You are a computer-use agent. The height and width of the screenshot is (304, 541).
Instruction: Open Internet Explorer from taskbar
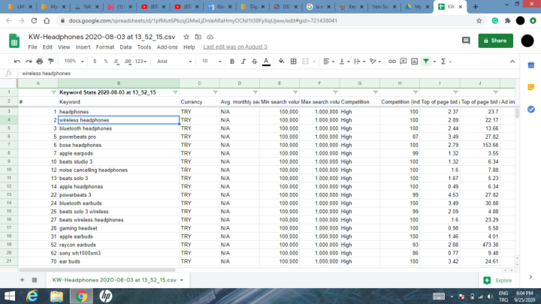(x=32, y=296)
